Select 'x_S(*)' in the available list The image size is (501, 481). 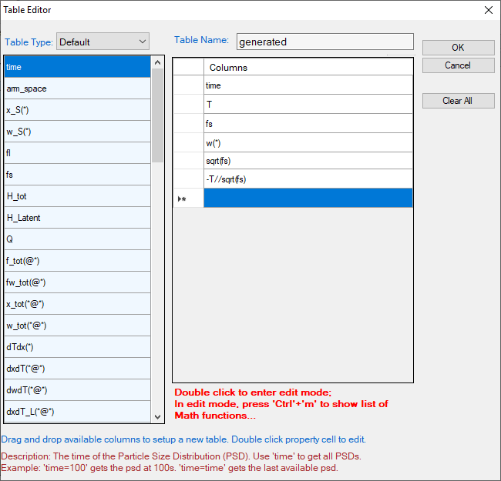coord(77,110)
